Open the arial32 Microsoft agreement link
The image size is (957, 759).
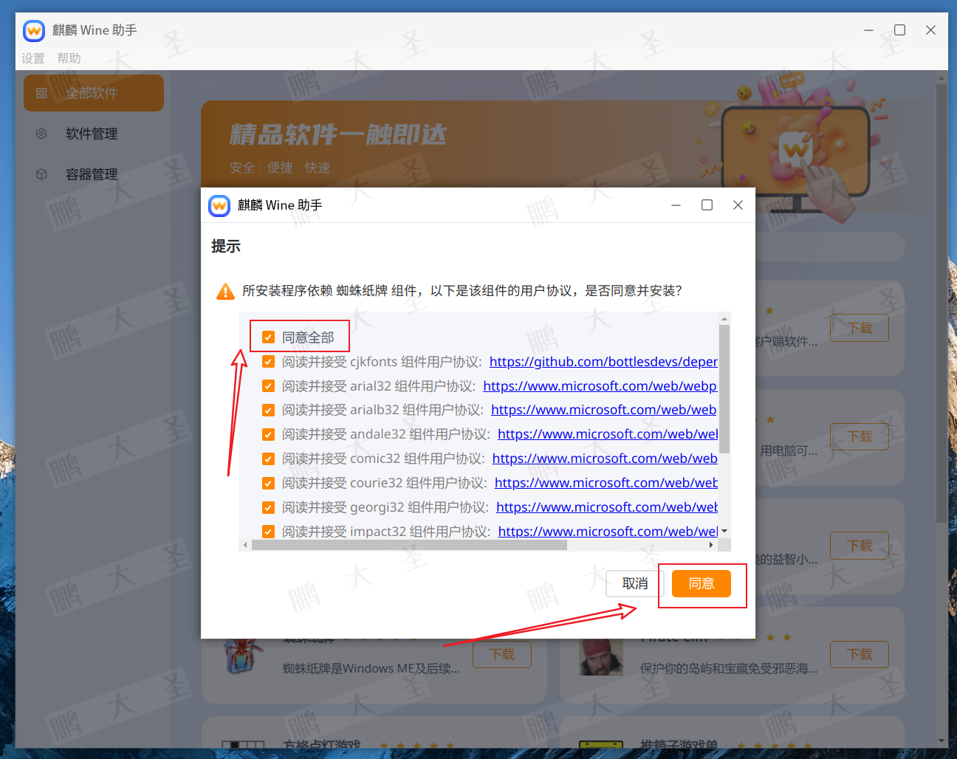pyautogui.click(x=600, y=386)
